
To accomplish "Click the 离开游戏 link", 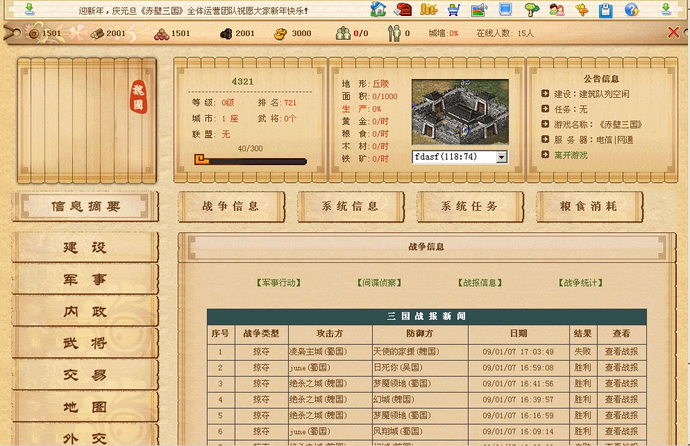I will click(x=571, y=155).
